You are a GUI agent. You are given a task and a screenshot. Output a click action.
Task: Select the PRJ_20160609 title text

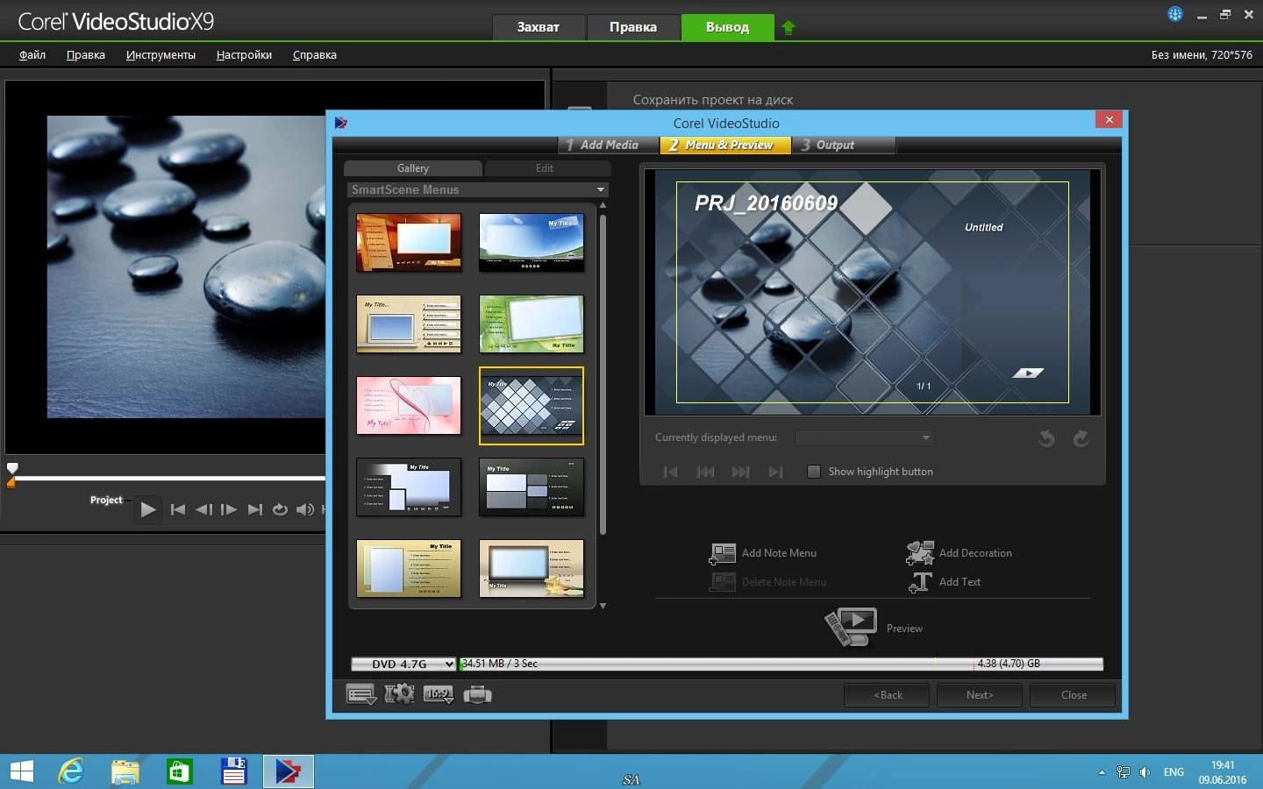[x=767, y=203]
